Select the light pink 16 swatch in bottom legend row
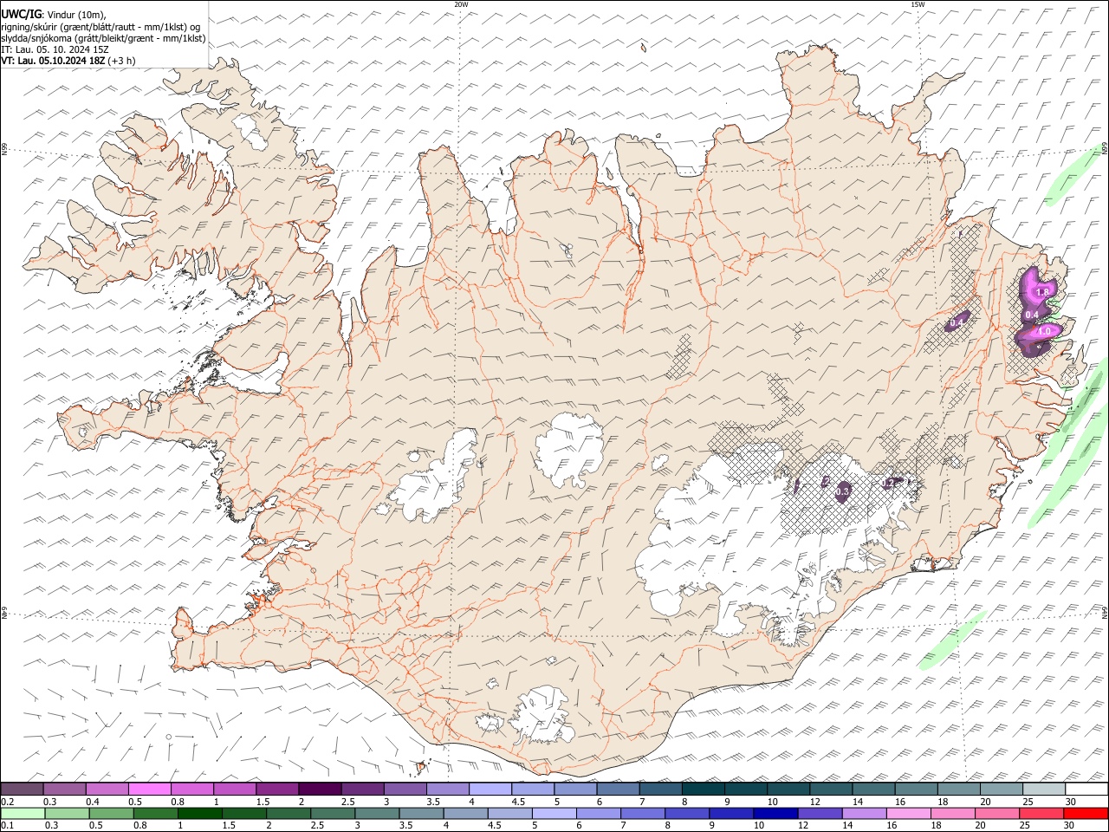 (x=909, y=813)
